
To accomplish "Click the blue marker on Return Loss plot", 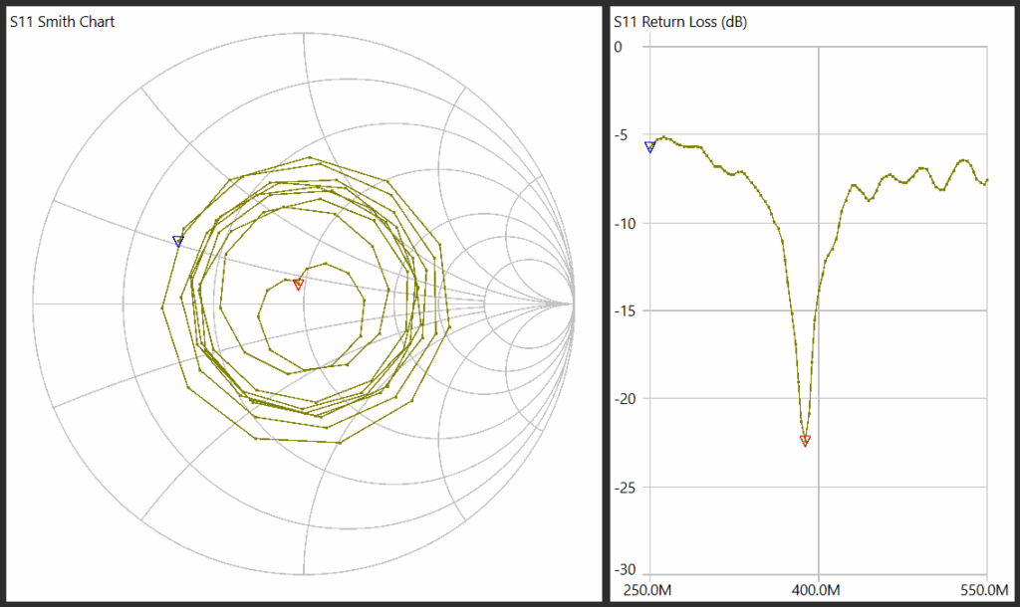I will click(x=650, y=146).
